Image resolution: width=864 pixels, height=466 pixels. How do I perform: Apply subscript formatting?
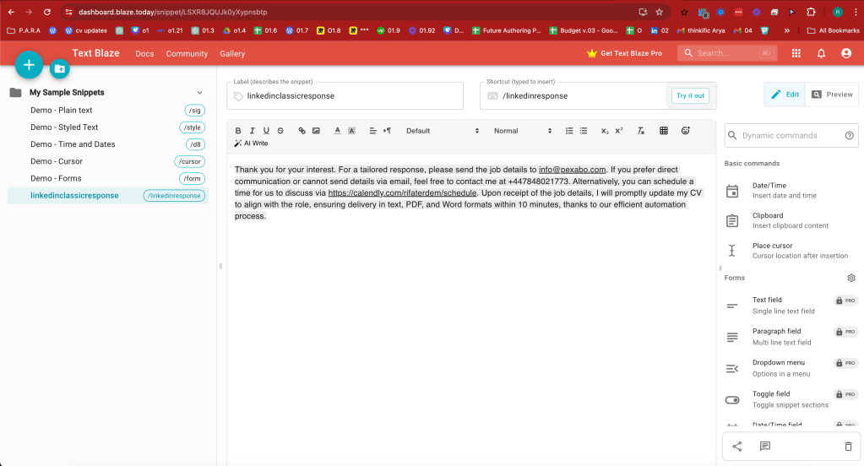(605, 131)
